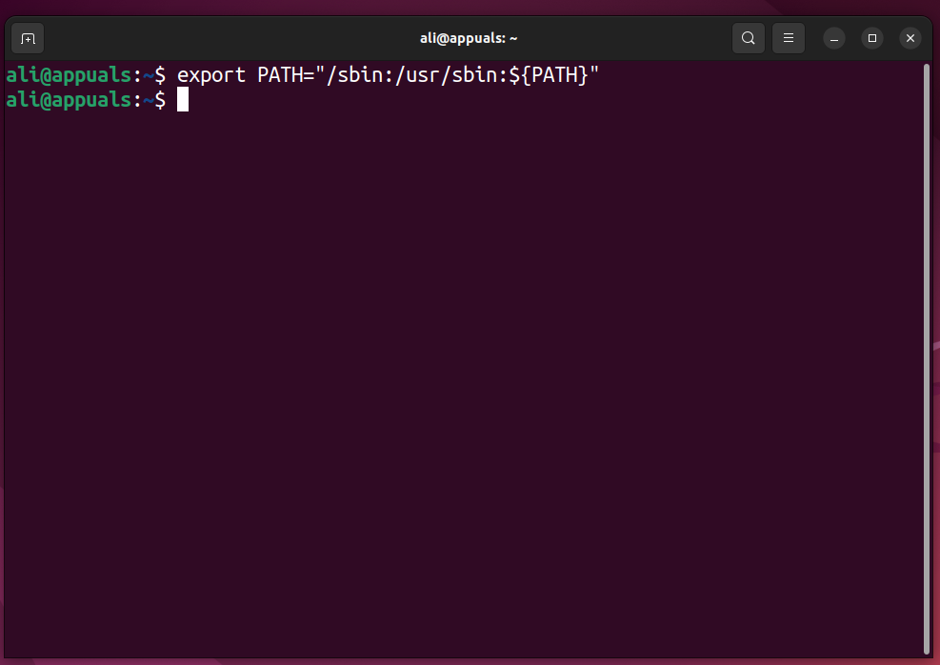Viewport: 940px width, 665px height.
Task: Open a new terminal tab
Action: 28,38
